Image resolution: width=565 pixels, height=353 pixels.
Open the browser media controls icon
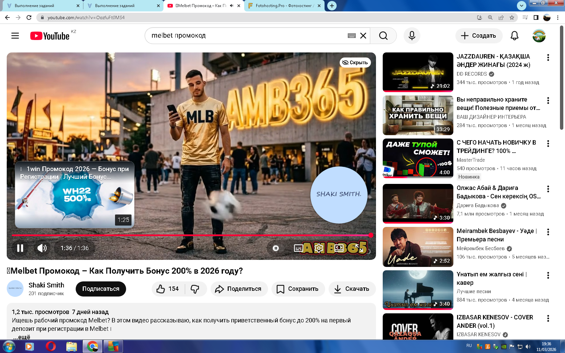pyautogui.click(x=525, y=17)
